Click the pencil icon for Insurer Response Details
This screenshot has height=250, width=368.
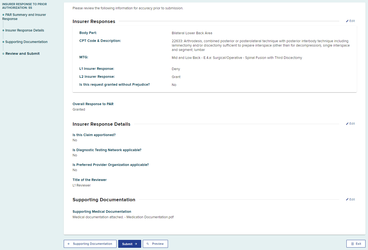[347, 124]
